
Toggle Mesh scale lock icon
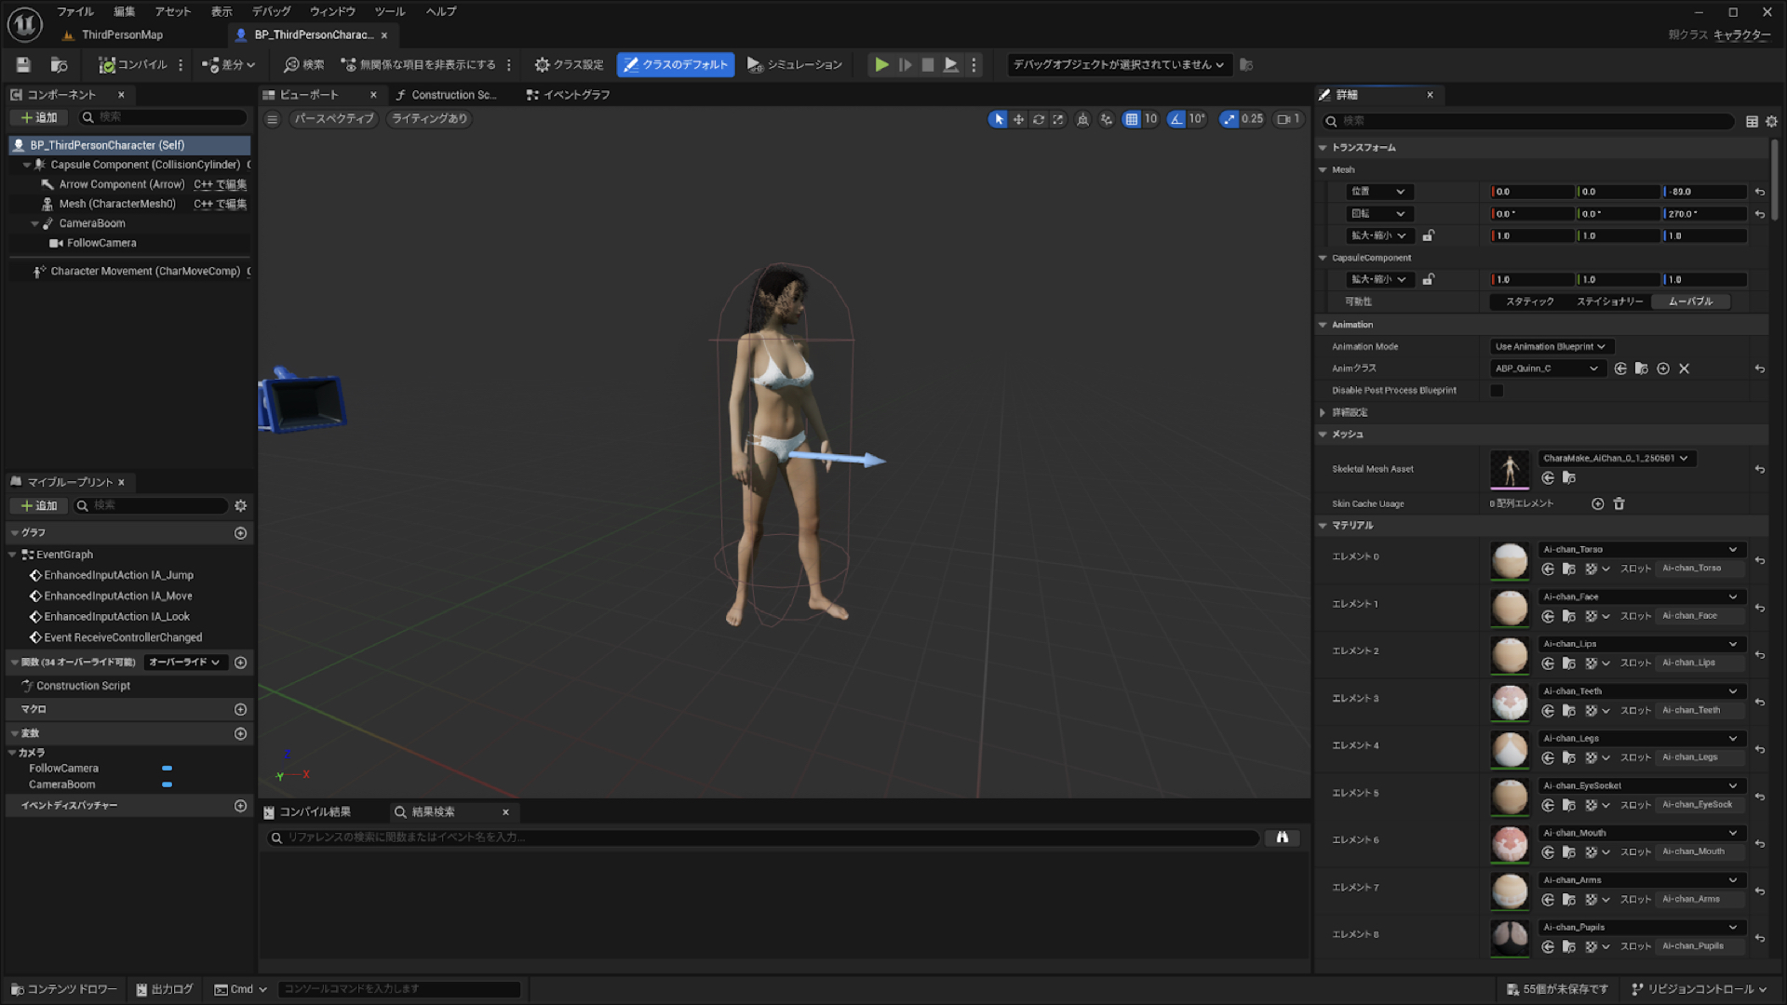(1428, 235)
